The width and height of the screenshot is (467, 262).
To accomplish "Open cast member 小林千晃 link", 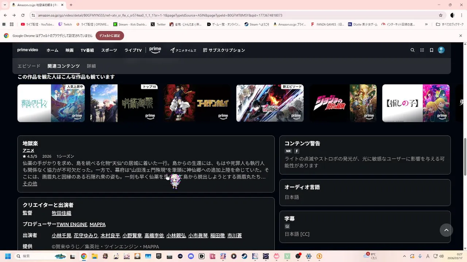I will click(61, 236).
